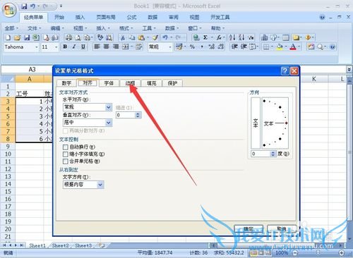Image resolution: width=353 pixels, height=258 pixels.
Task: Click the Borders toolbar icon
Action: 266,47
